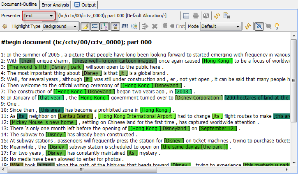Click the horizontal scrollbar left arrow
Viewport: 298px width, 174px height.
pos(3,169)
